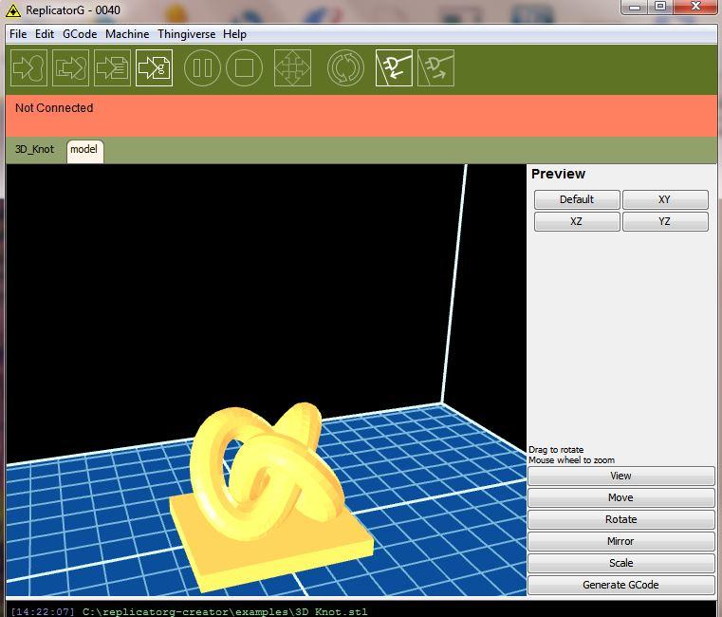Image resolution: width=722 pixels, height=617 pixels.
Task: Select the Rotate tool button
Action: coord(620,519)
